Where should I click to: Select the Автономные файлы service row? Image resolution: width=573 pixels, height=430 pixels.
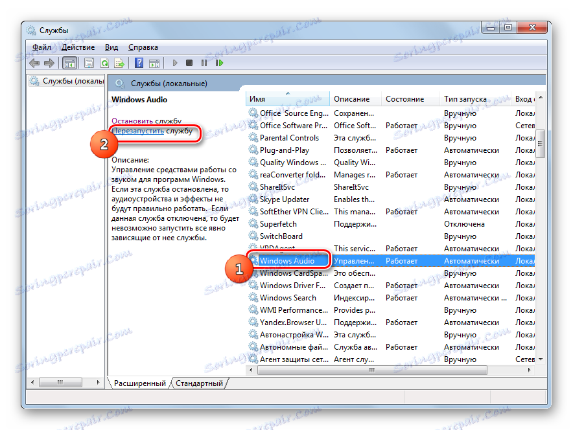coord(391,347)
